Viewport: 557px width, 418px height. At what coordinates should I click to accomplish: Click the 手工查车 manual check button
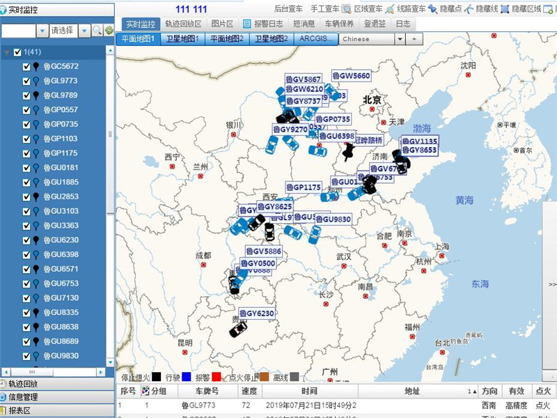click(x=323, y=9)
